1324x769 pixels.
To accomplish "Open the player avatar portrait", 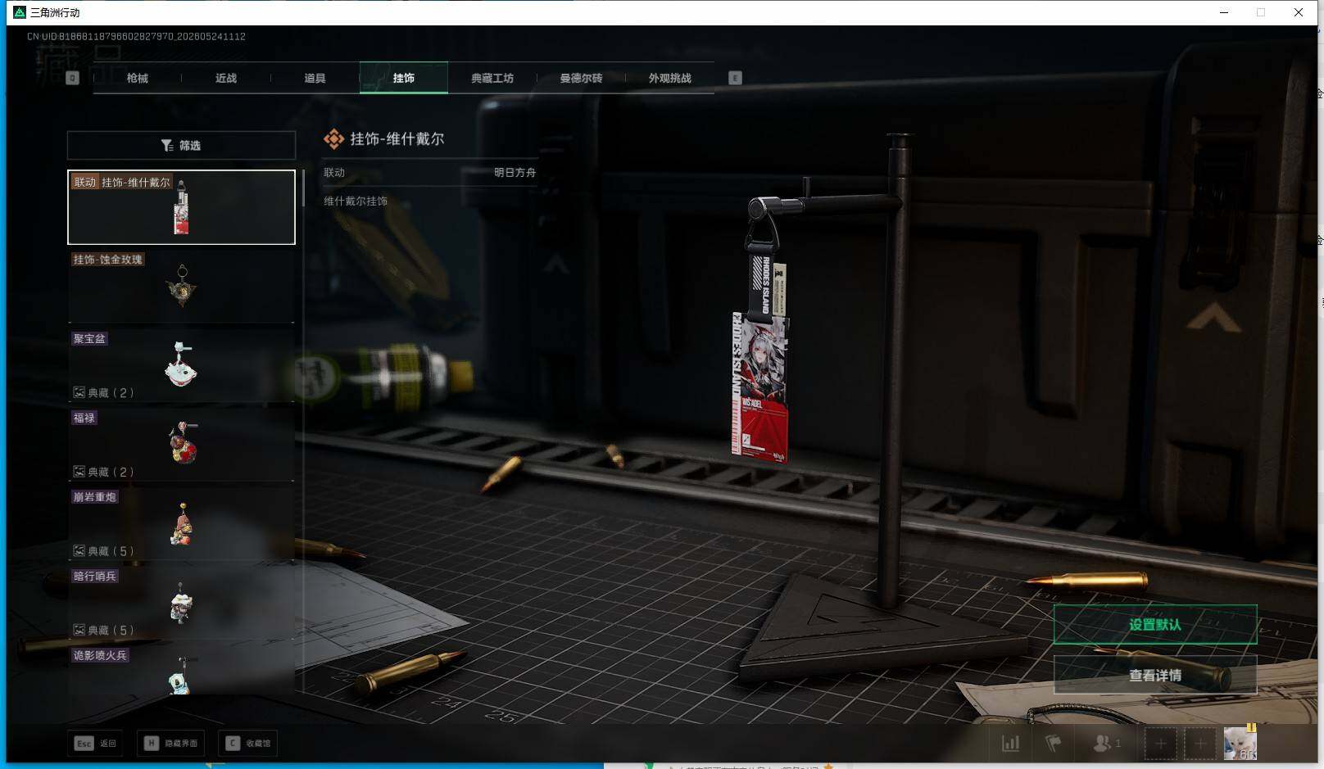I will [1240, 744].
